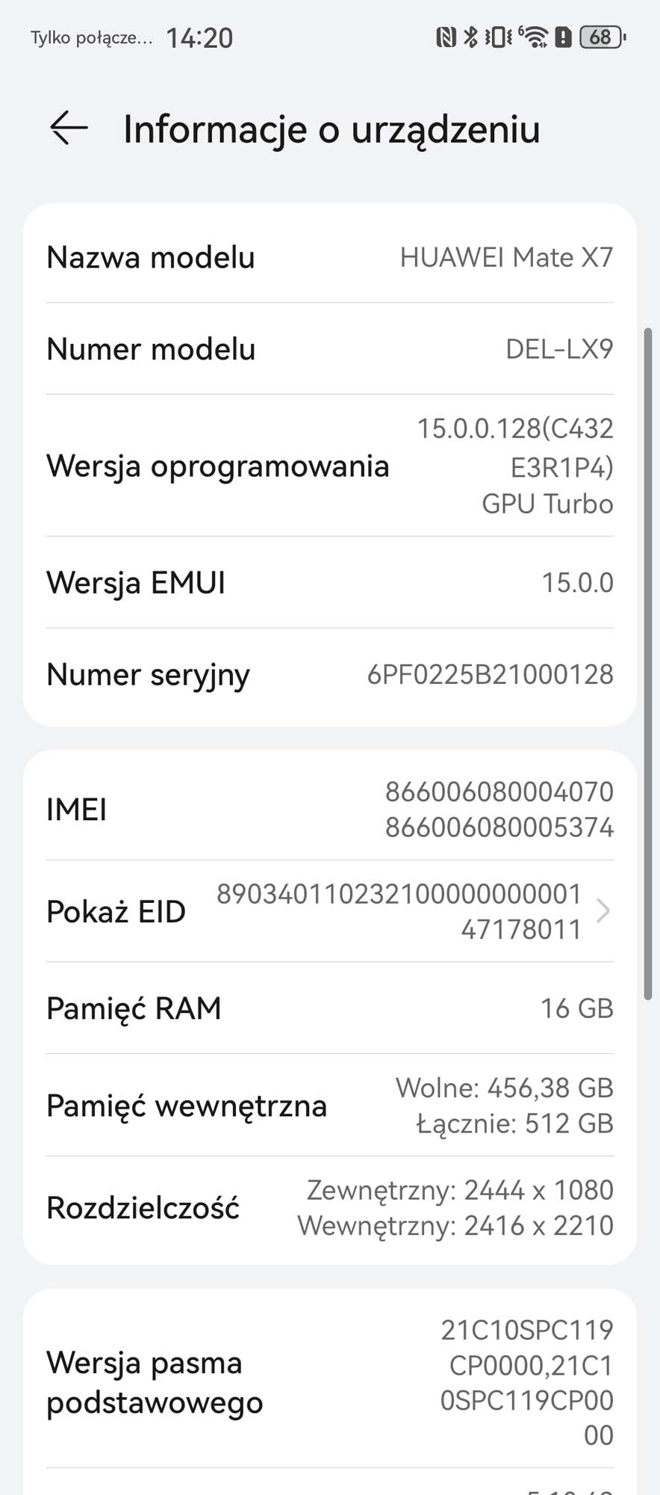Tap Wersja oprogramowania entry

(330, 466)
